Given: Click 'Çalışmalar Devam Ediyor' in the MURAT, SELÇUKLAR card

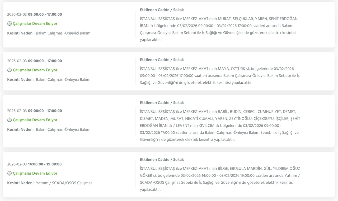Looking at the screenshot, I should click(x=35, y=23).
